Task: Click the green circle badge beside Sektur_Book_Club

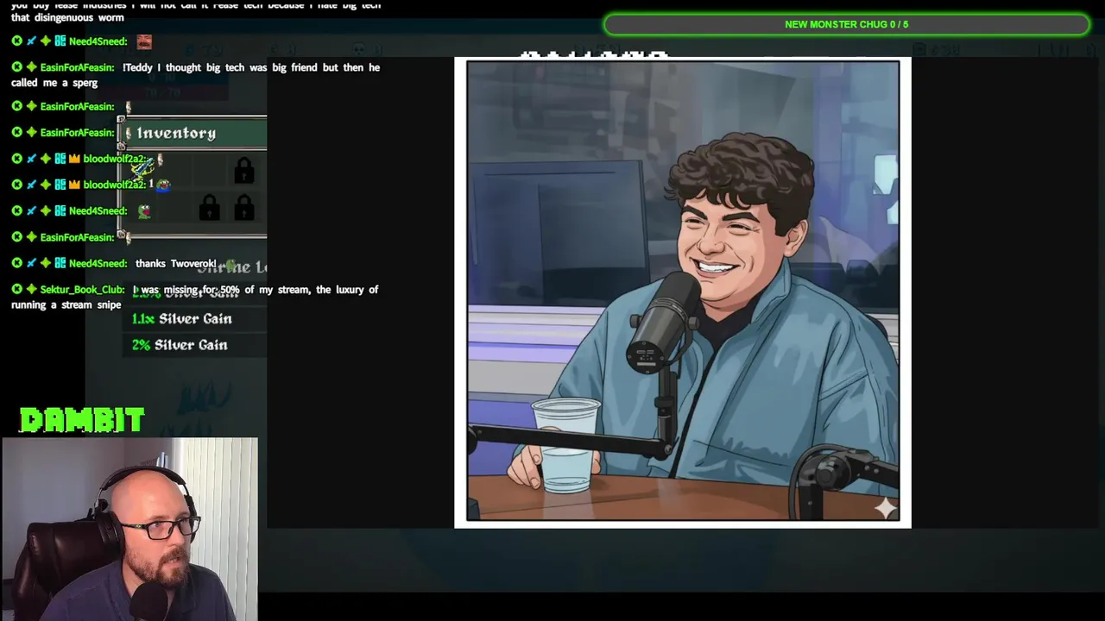Action: (17, 290)
